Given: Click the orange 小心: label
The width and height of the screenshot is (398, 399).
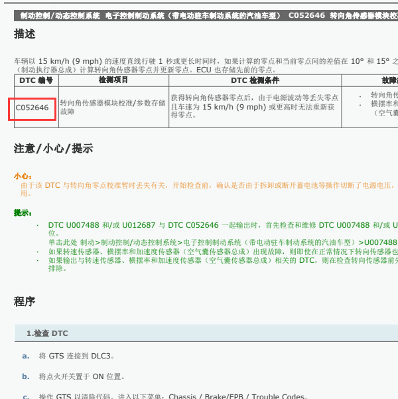Looking at the screenshot, I should tap(23, 176).
